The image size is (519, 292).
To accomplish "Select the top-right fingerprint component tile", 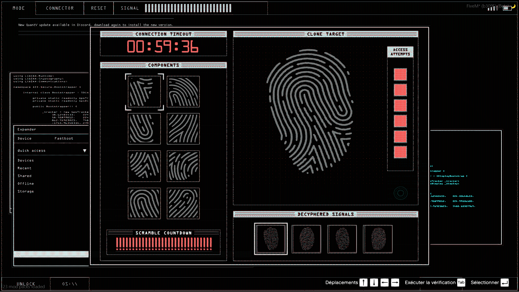I will pos(183,92).
